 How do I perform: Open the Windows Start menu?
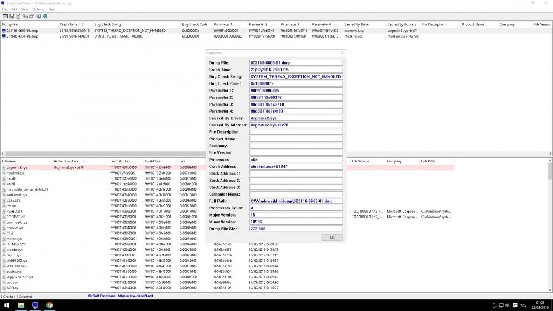click(7, 305)
